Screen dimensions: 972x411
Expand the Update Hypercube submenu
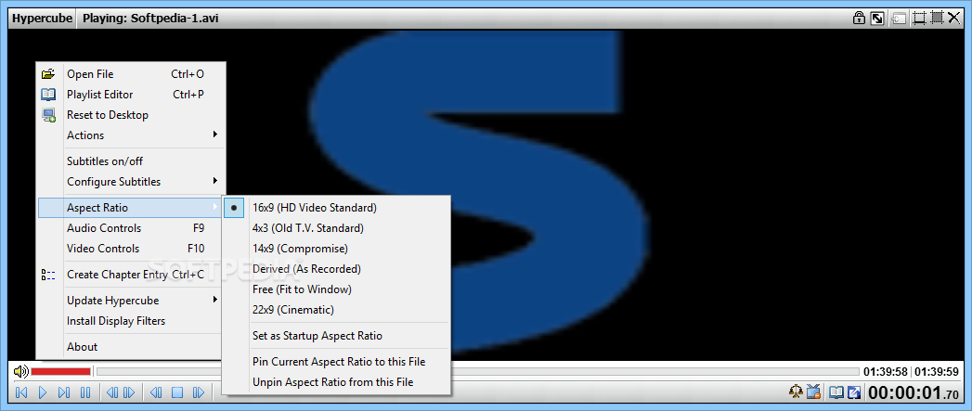(x=130, y=301)
